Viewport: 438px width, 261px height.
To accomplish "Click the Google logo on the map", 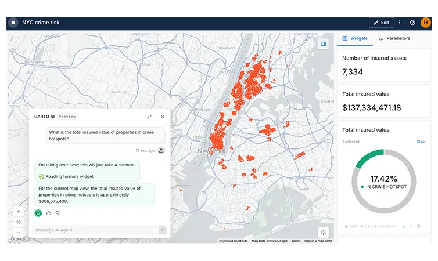I will click(x=20, y=239).
